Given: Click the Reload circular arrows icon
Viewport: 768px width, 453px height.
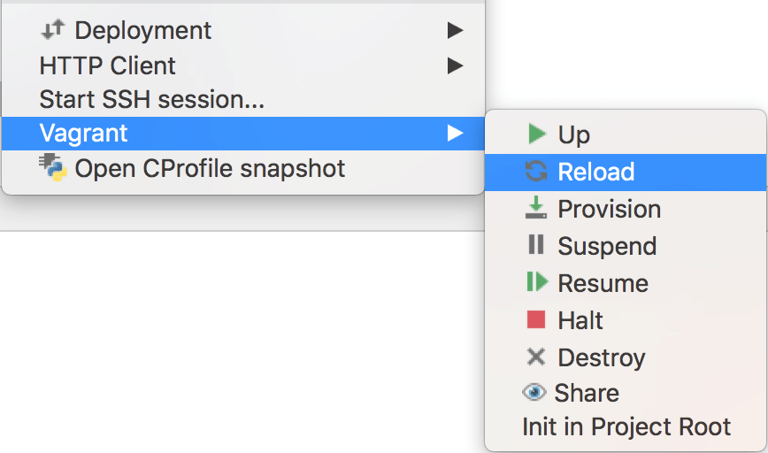Looking at the screenshot, I should click(536, 172).
